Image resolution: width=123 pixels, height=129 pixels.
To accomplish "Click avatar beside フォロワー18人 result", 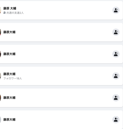I will tap(1, 76).
